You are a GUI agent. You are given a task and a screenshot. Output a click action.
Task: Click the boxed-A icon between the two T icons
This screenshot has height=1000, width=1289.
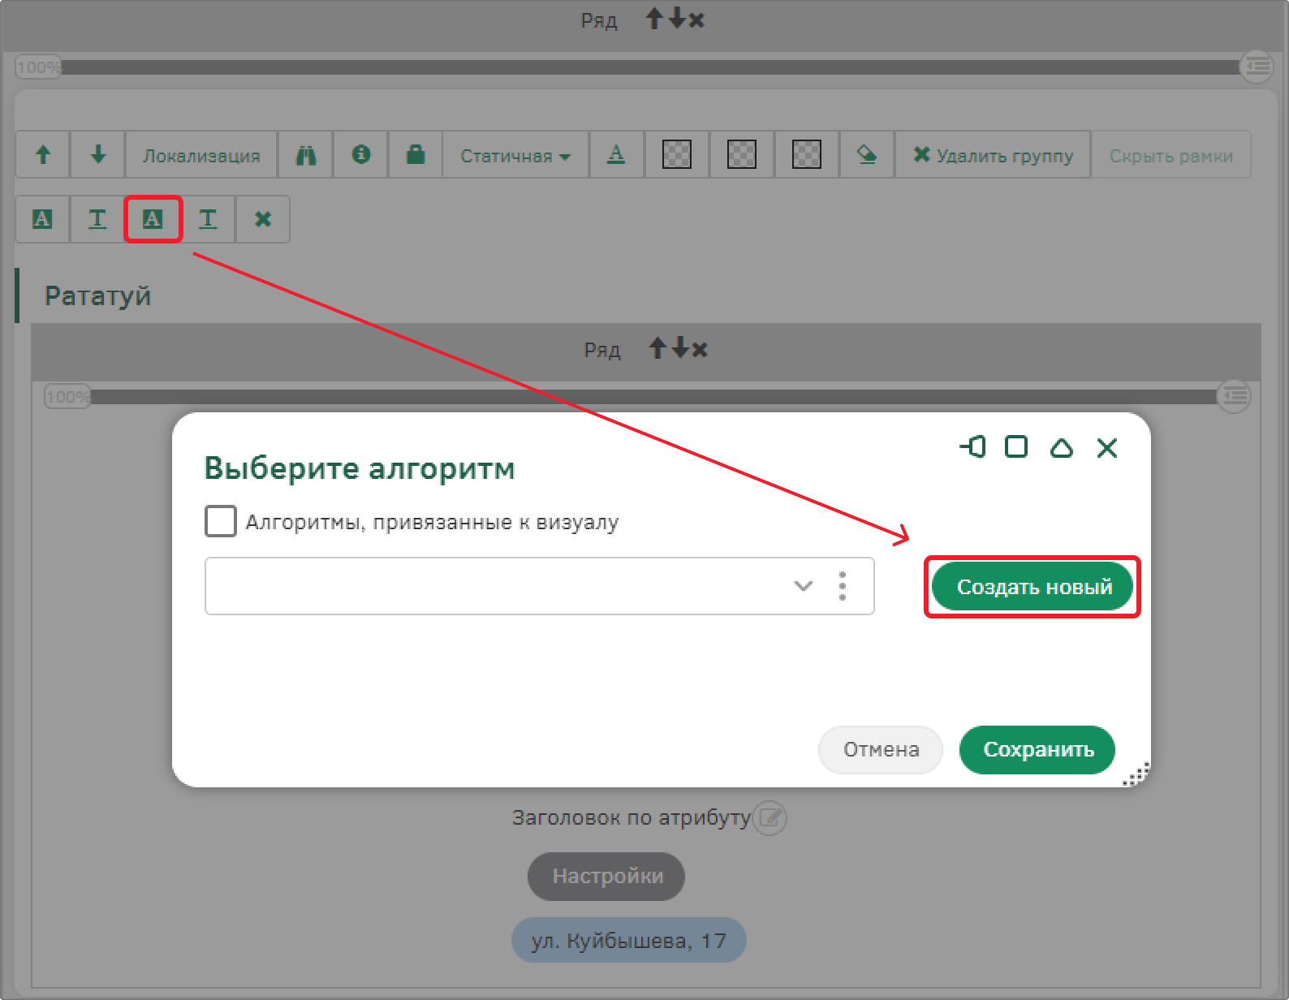pos(153,218)
